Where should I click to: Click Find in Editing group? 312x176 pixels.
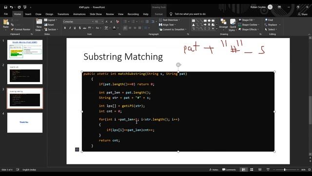coord(269,20)
